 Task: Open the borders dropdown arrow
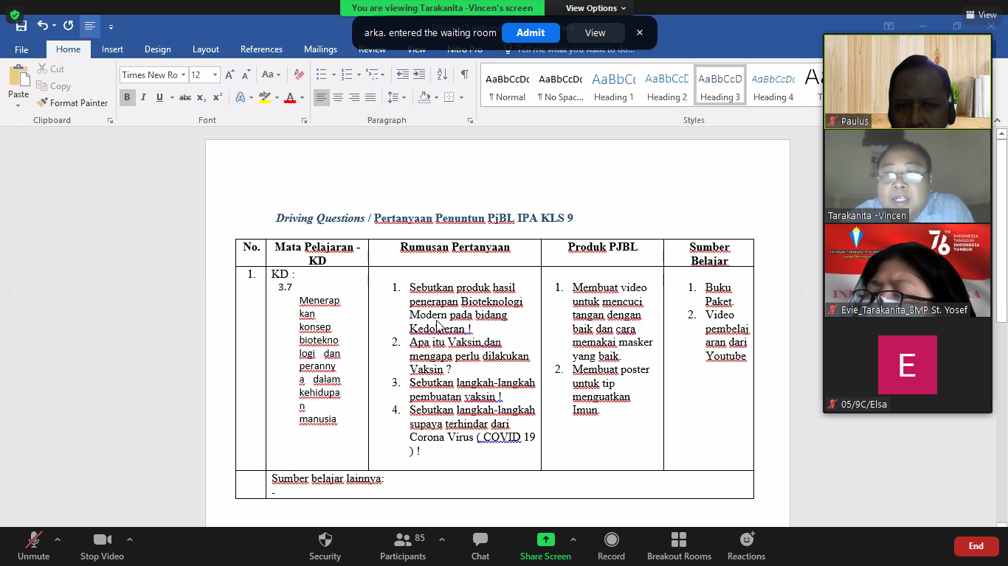[x=462, y=97]
